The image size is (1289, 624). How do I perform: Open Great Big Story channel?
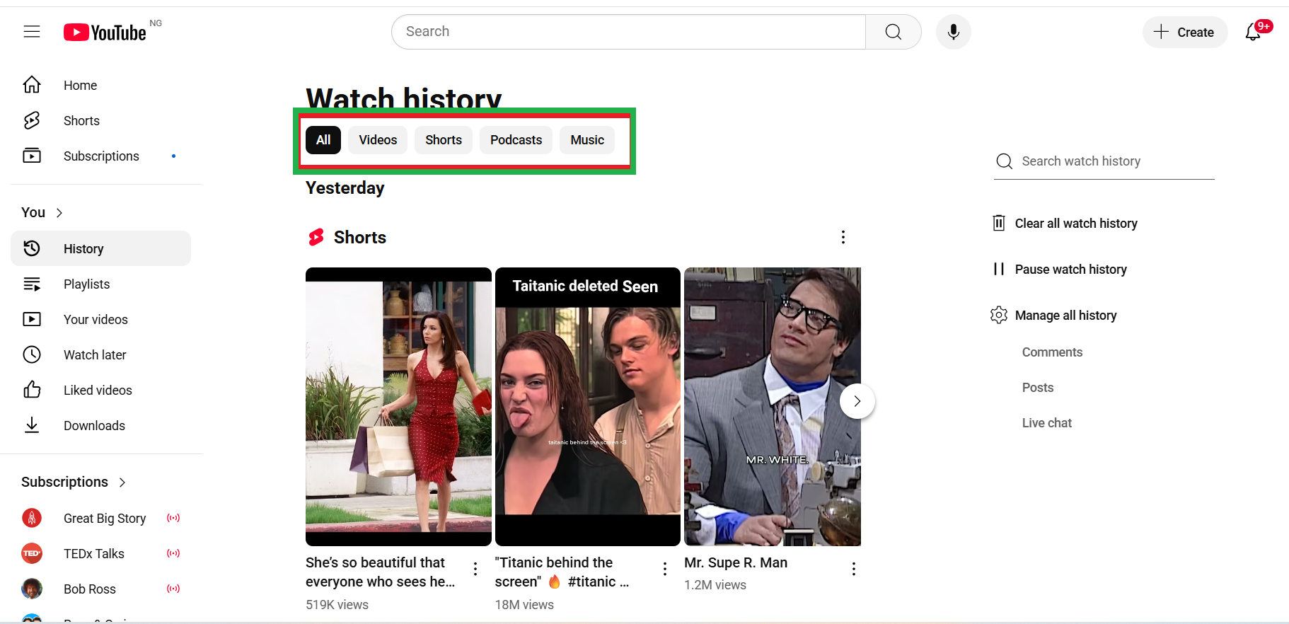click(x=100, y=519)
